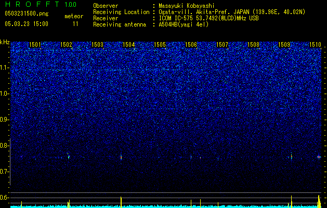The image size is (327, 208).
Task: Click the 1503 time marker
Action: [97, 45]
